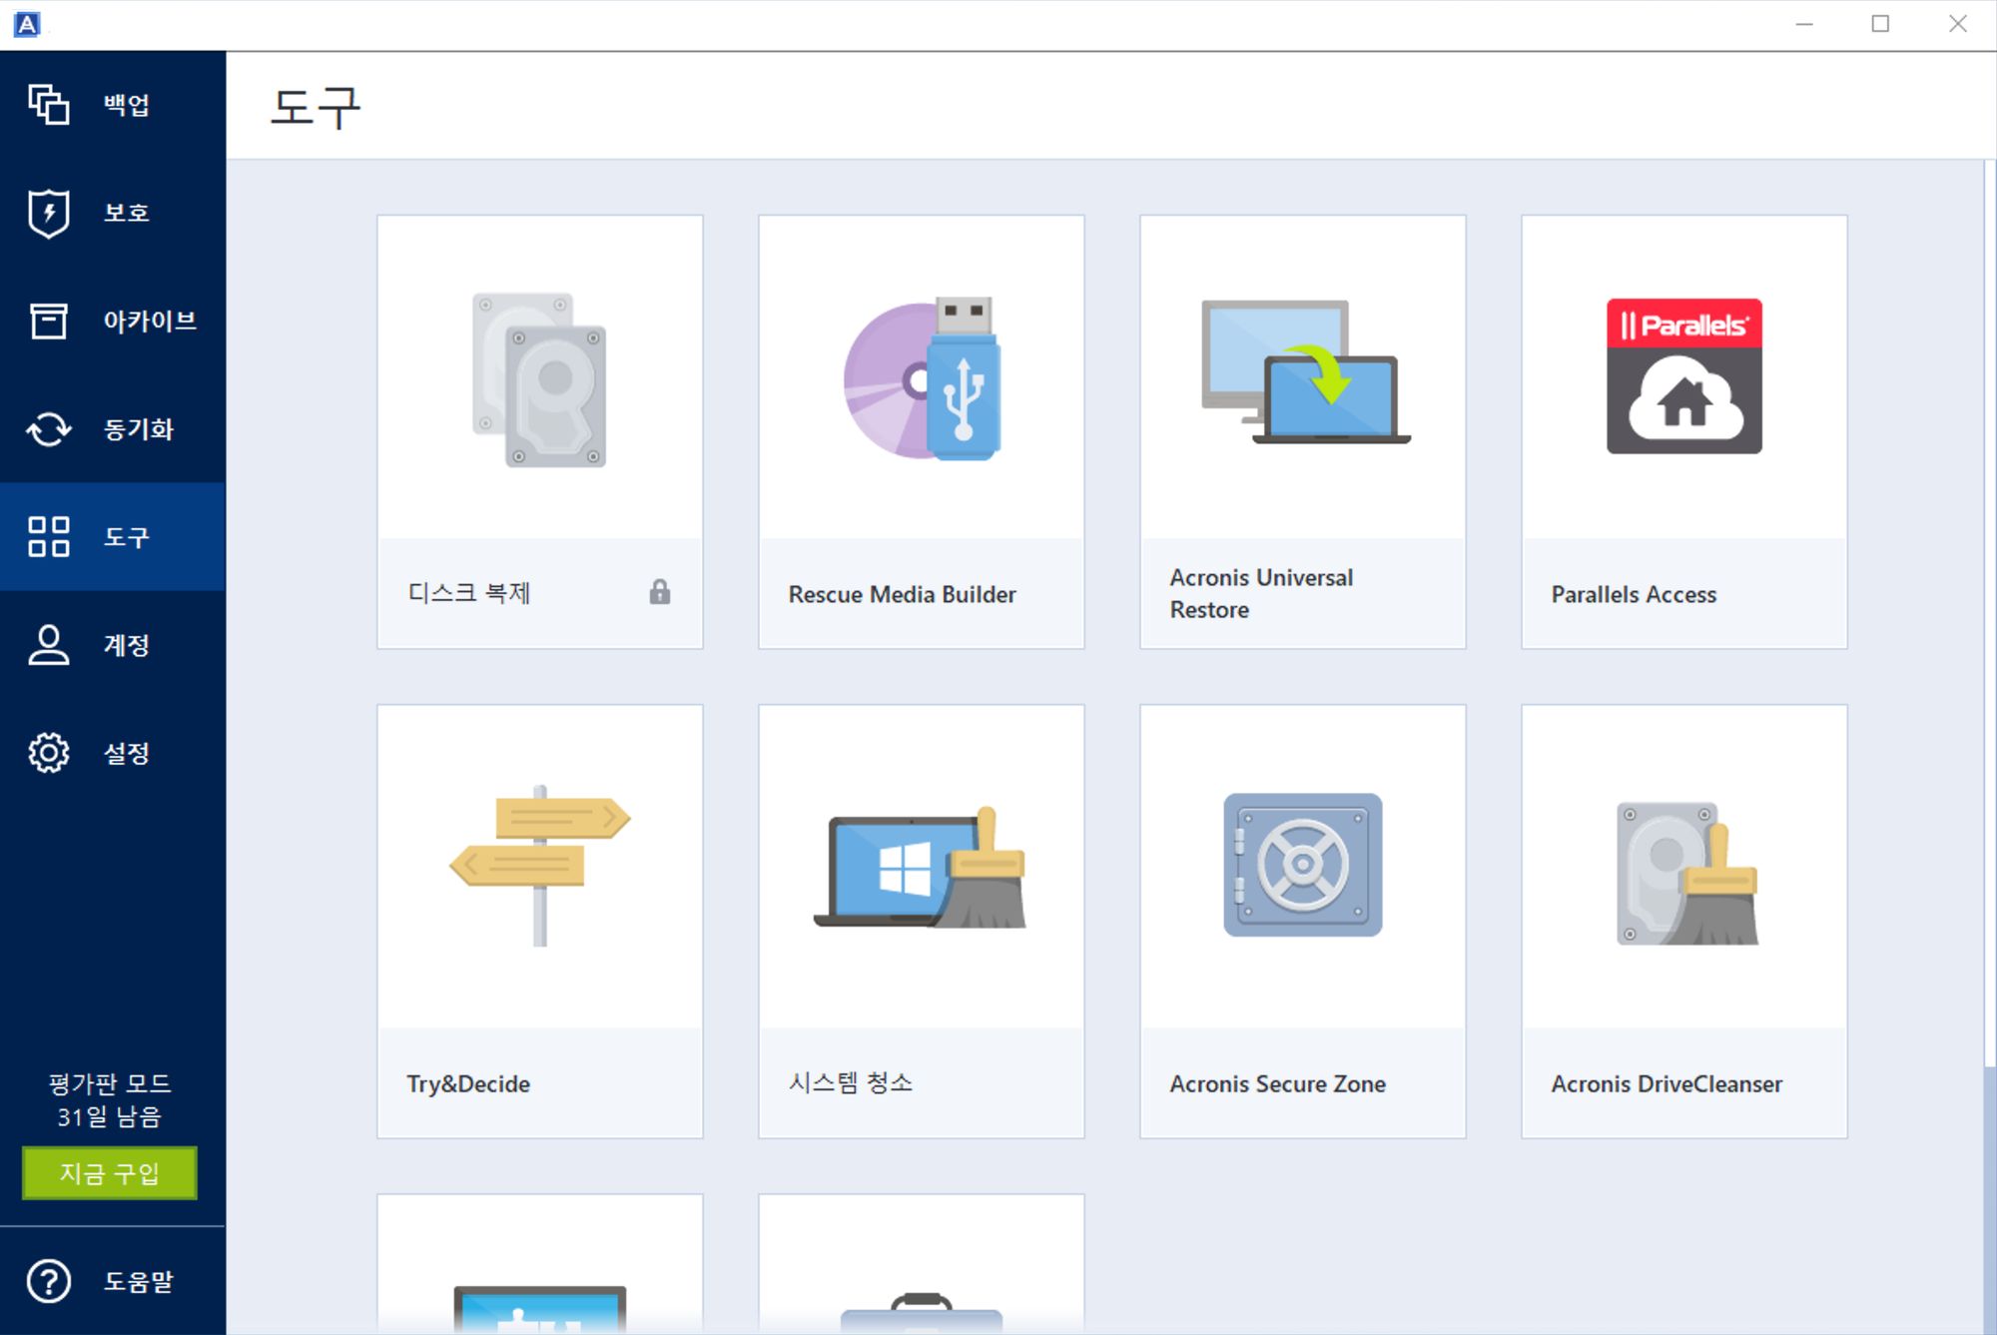Click the 지금 구입 buy now button
Viewport: 1997px width, 1335px height.
pyautogui.click(x=110, y=1173)
